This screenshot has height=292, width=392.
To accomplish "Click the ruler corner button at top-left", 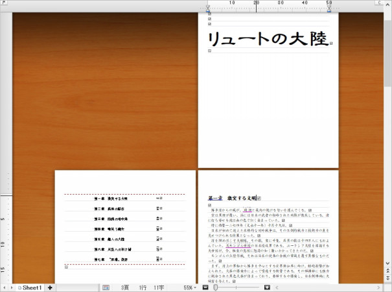I will [x=4, y=3].
